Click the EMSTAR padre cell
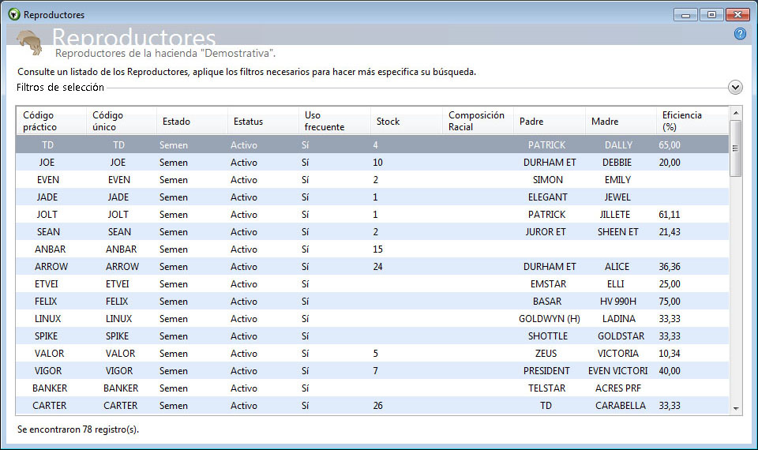This screenshot has width=758, height=450. click(548, 284)
